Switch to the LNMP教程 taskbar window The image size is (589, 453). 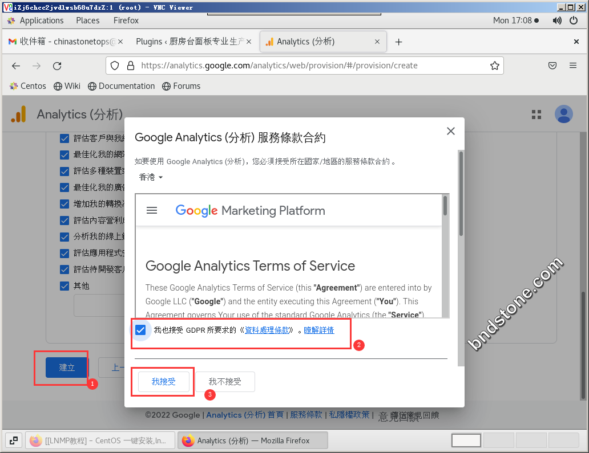click(x=100, y=440)
